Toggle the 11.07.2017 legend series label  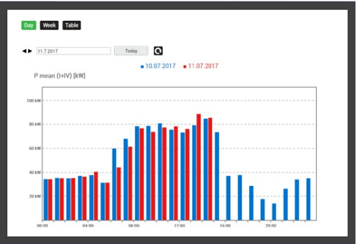[203, 66]
